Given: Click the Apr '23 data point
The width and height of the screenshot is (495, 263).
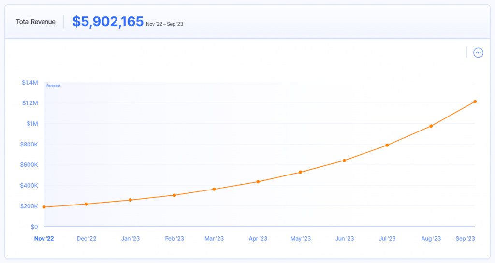Looking at the screenshot, I should [x=258, y=182].
